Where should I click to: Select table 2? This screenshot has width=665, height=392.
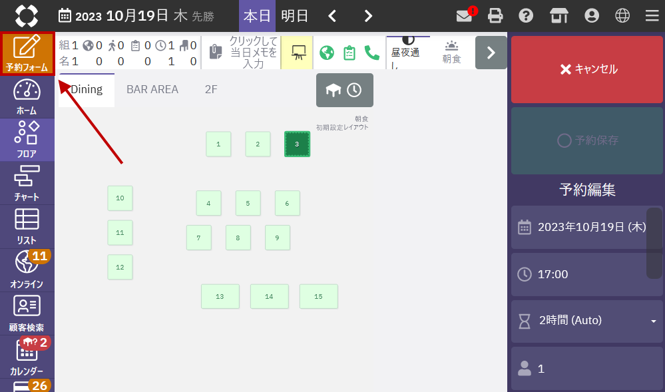[x=258, y=144]
